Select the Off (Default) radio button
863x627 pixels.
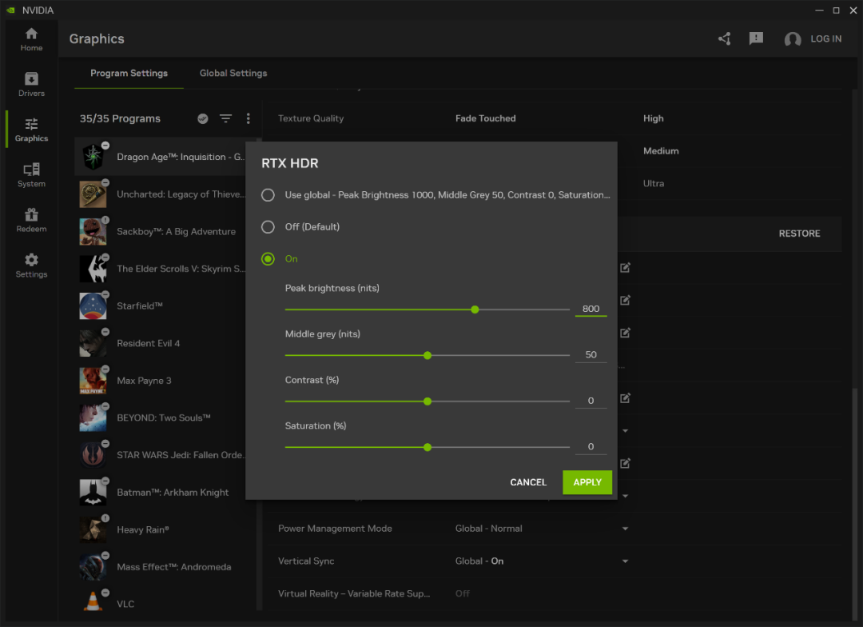(268, 227)
